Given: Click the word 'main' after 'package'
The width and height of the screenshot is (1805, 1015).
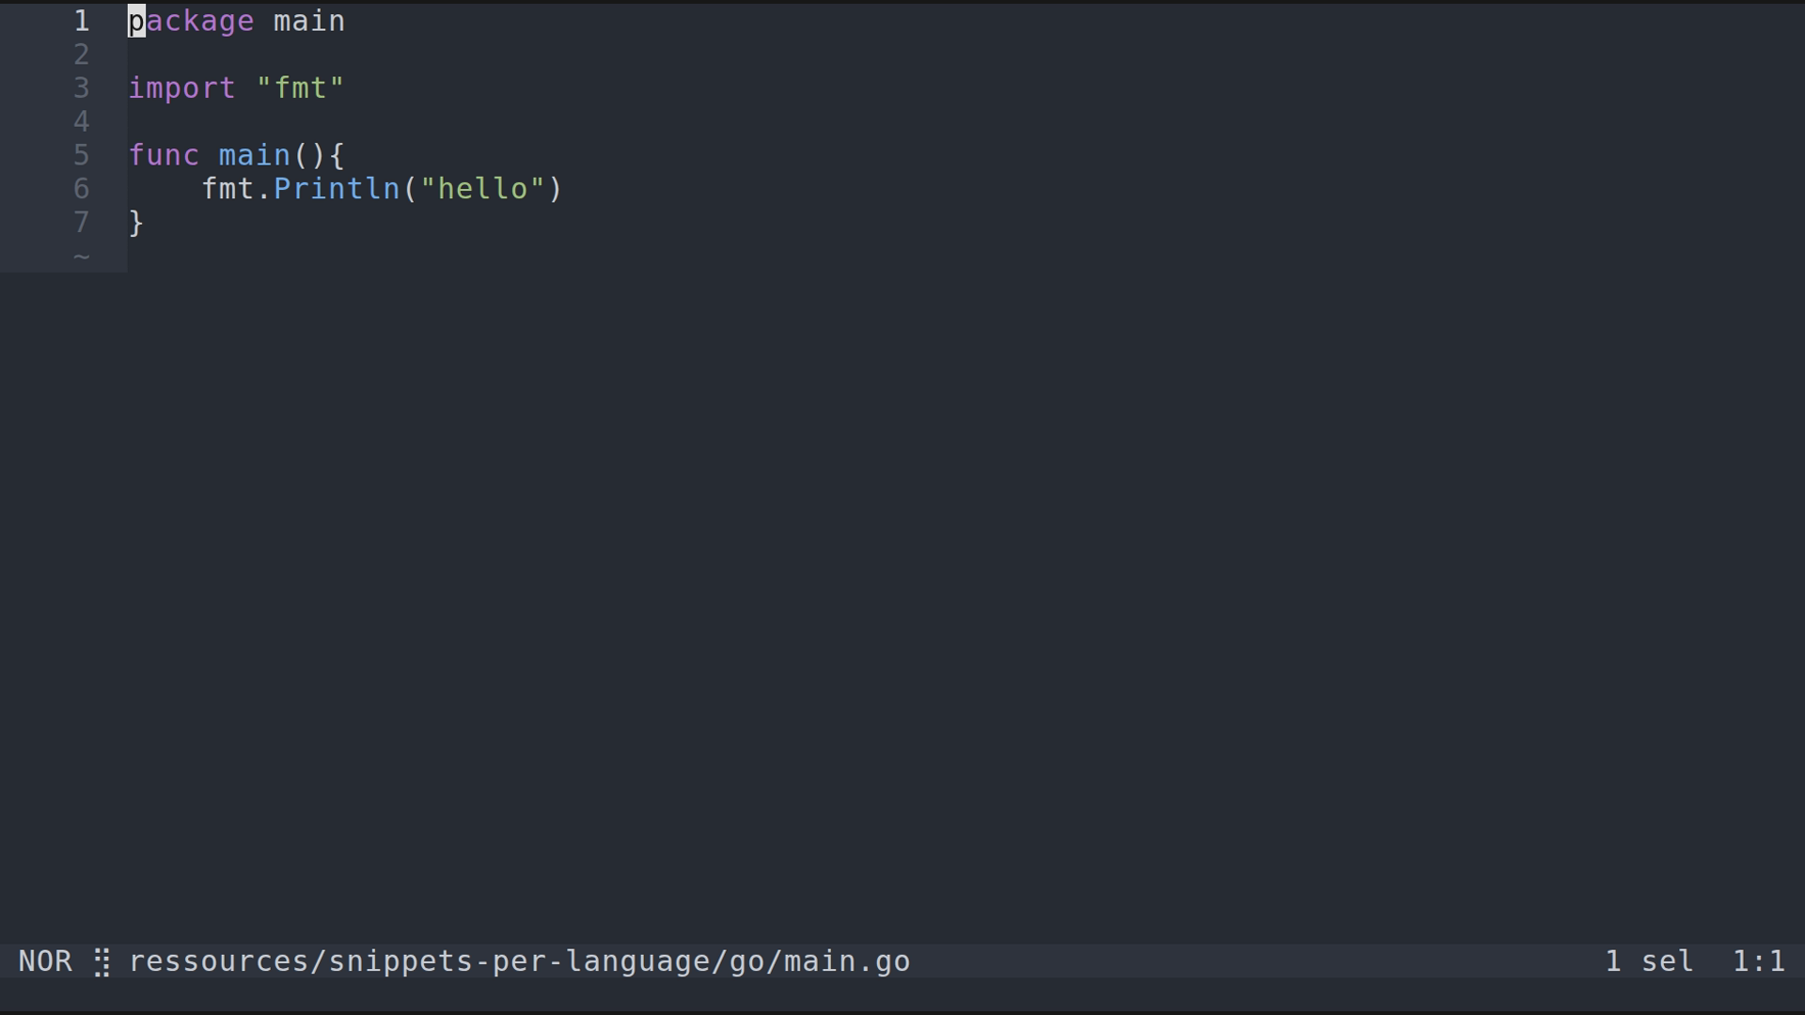Looking at the screenshot, I should pos(309,21).
